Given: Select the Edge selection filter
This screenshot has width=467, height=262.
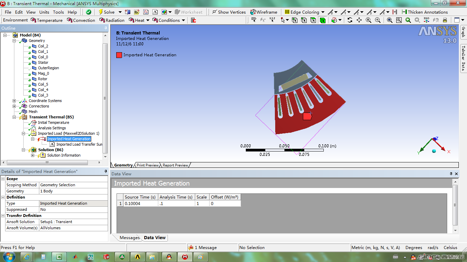Looking at the screenshot, I should [304, 20].
